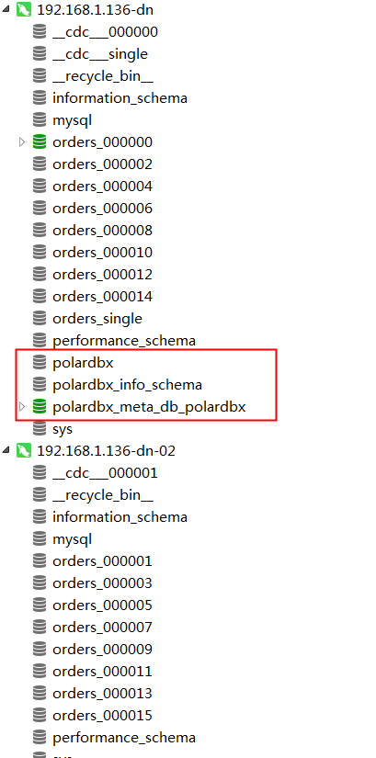Click the database icon beside __cdc___000001
The width and height of the screenshot is (376, 758).
point(40,473)
